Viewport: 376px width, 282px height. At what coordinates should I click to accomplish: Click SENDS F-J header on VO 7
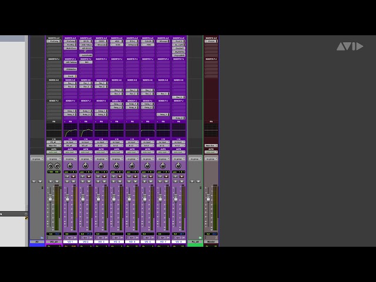pos(163,100)
